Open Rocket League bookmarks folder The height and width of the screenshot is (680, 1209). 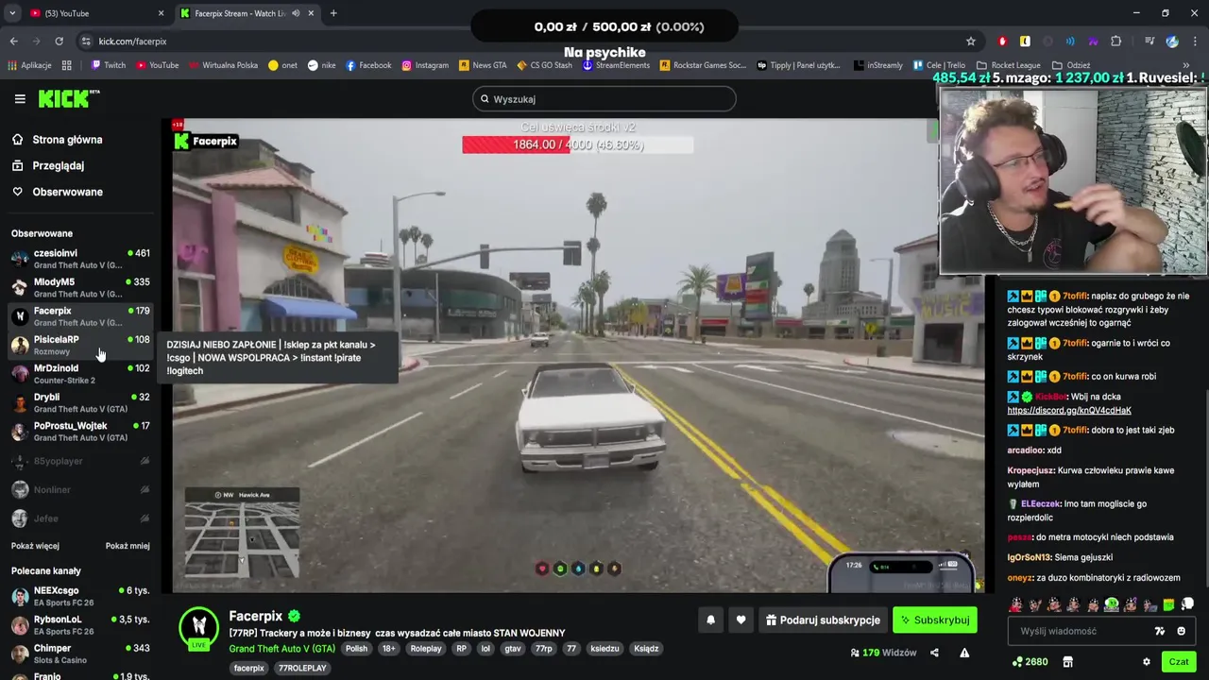tap(1008, 65)
